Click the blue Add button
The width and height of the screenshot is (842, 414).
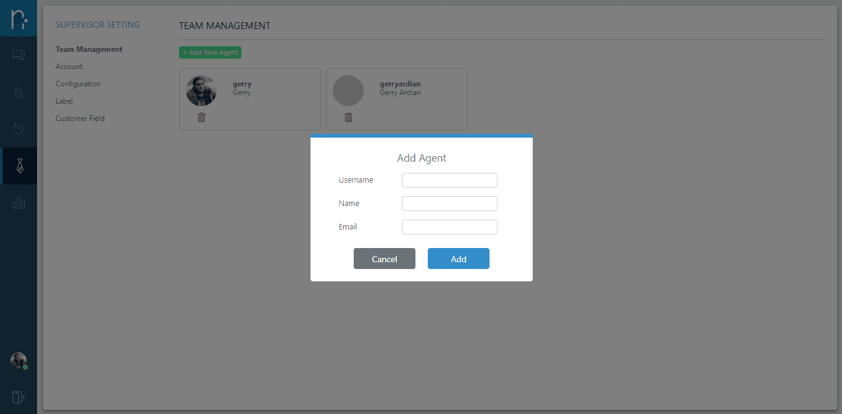[x=458, y=259]
